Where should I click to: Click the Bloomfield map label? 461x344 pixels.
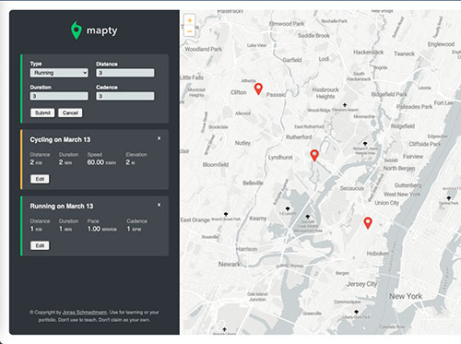pos(216,165)
